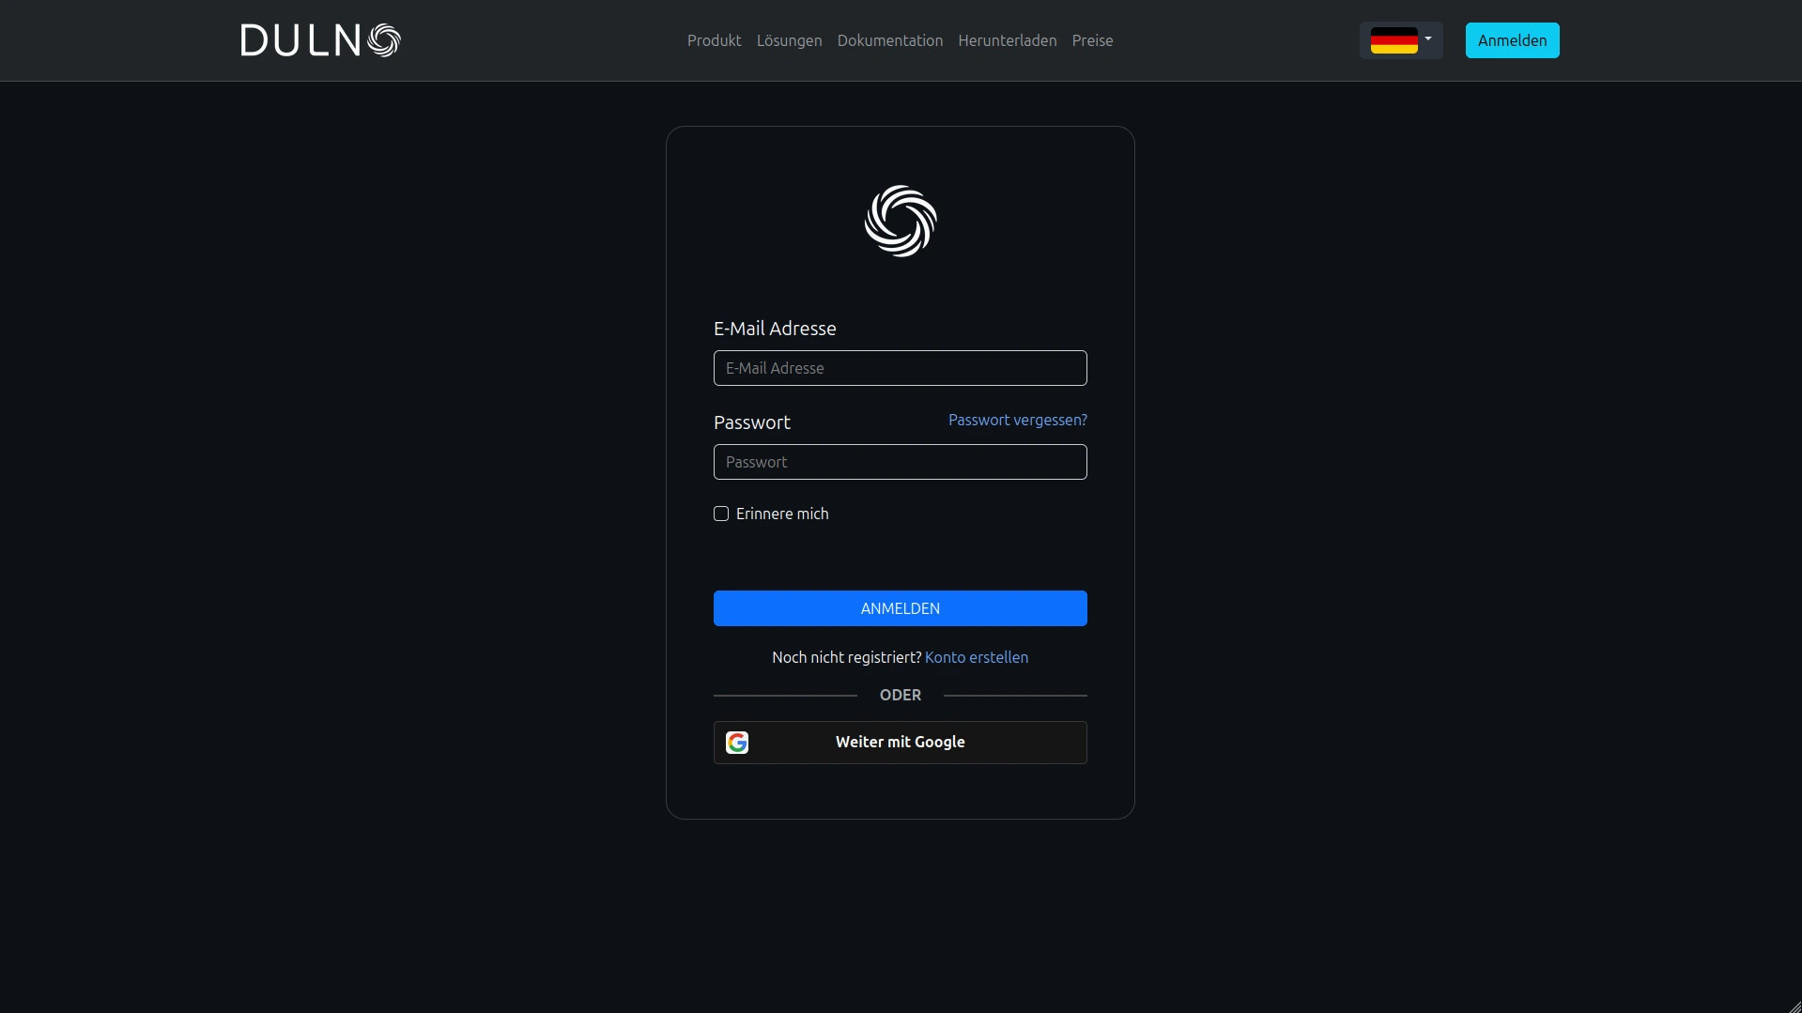1802x1013 pixels.
Task: Follow the 'Passwort vergessen?' link
Action: (x=1017, y=420)
